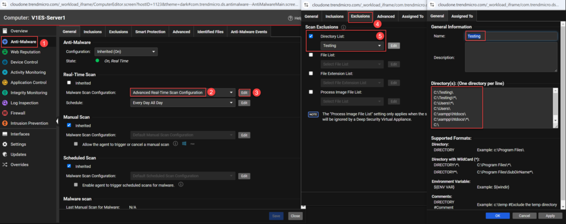This screenshot has width=566, height=224.
Task: Click info icon beside scheduled scans agent option
Action: [181, 185]
